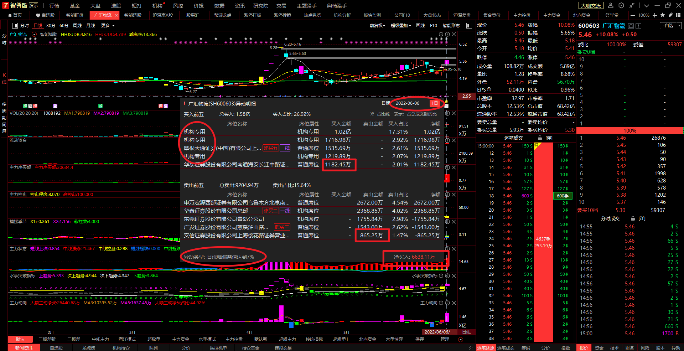684x351 pixels.
Task: Click the red 100% order ratio bar
Action: coord(630,131)
